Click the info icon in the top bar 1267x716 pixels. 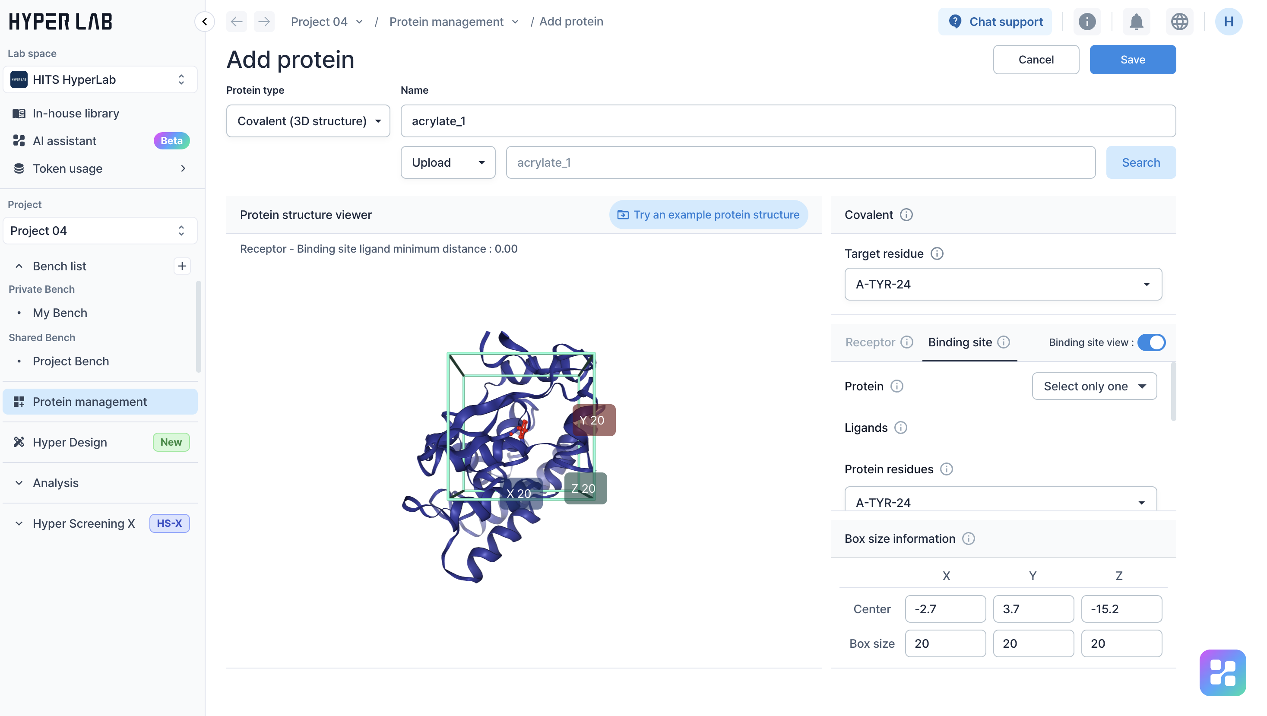[x=1086, y=22]
